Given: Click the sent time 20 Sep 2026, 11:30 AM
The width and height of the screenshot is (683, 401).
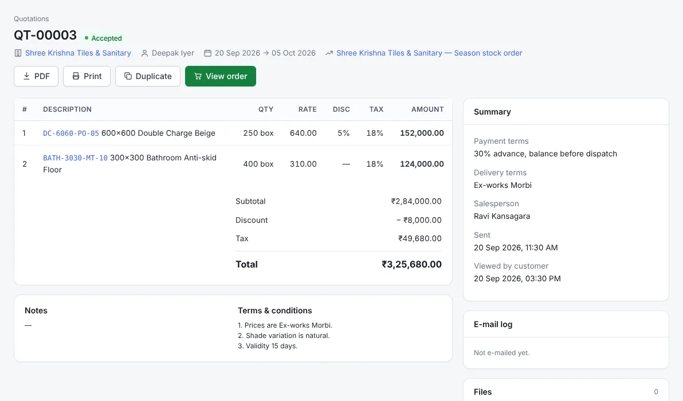Looking at the screenshot, I should pos(516,247).
